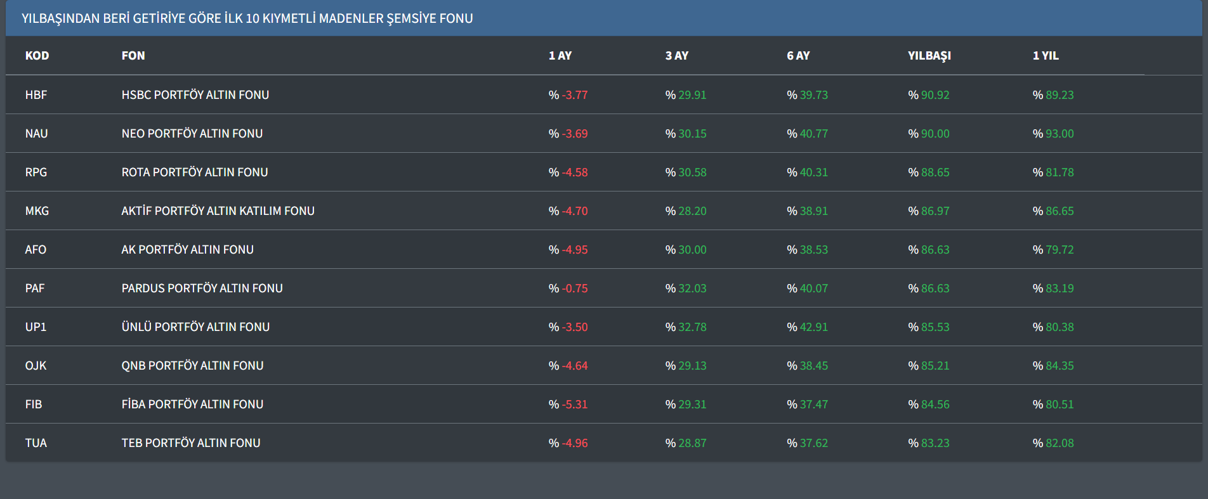Image resolution: width=1208 pixels, height=499 pixels.
Task: Click the UP1 fund code
Action: pos(36,327)
